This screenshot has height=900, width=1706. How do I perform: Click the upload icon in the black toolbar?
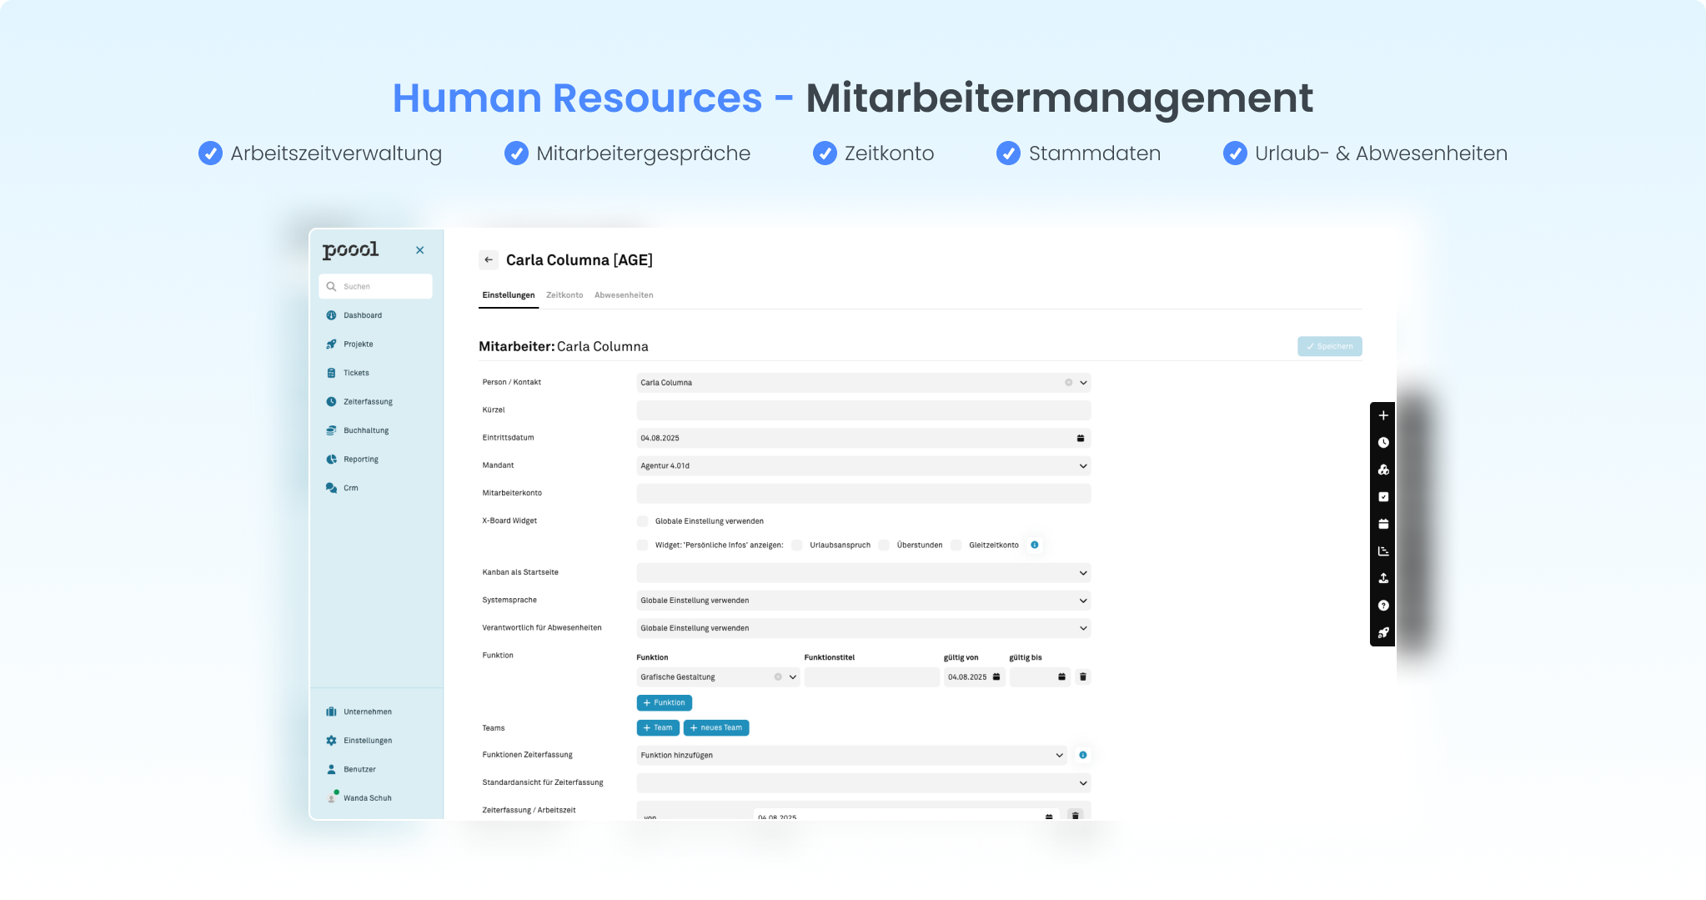[x=1383, y=578]
